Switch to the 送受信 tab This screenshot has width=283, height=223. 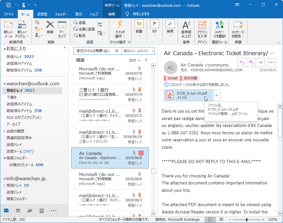coord(42,14)
